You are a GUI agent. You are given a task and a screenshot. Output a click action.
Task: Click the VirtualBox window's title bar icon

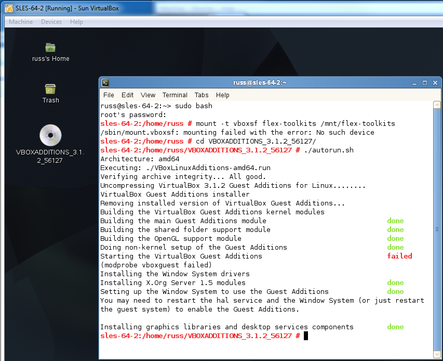9,8
